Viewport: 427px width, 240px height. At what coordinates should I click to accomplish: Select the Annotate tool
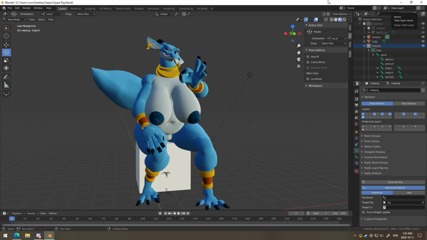point(6,78)
